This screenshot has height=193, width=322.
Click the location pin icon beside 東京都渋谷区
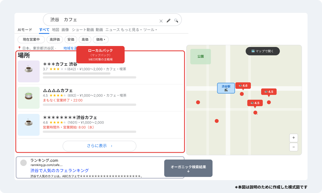(x=19, y=48)
